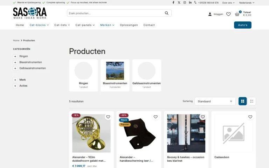The height and width of the screenshot is (168, 269).
Task: Open the Cadeaubon placeholder image
Action: pyautogui.click(x=234, y=133)
